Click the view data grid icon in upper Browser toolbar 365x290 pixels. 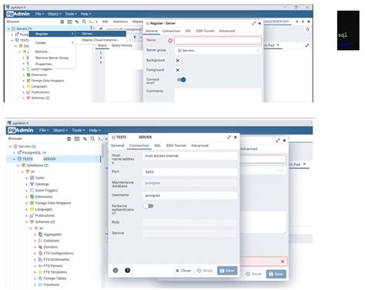tap(69, 22)
